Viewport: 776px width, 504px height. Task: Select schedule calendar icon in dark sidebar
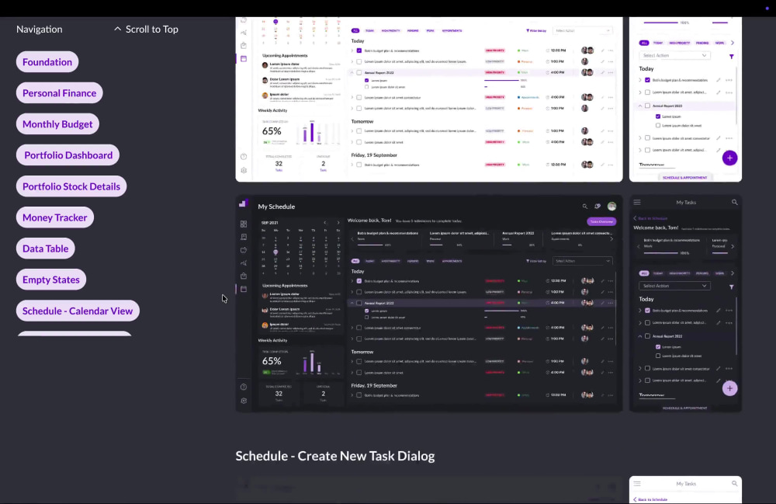click(244, 289)
